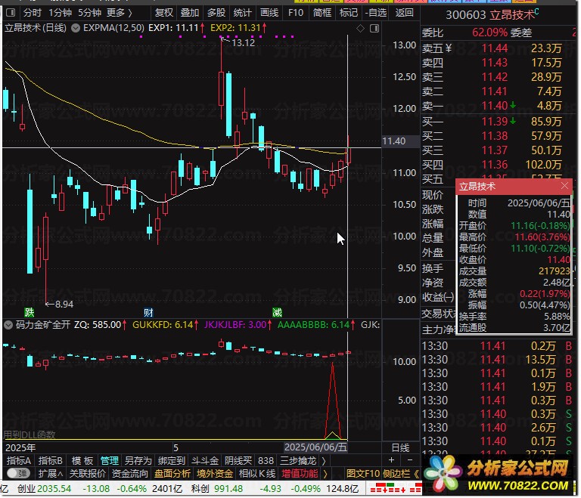Click the 跌 marker below the chart
581x498 pixels.
[x=30, y=312]
